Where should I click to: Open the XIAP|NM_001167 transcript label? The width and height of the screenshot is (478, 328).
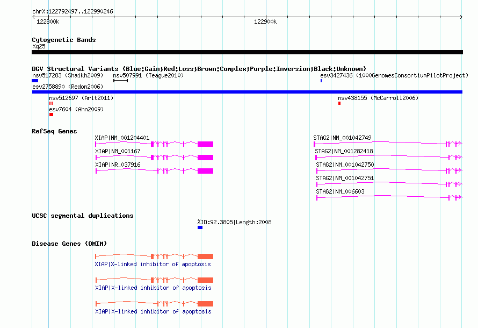click(x=118, y=151)
